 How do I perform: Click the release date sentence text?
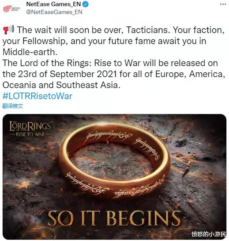(x=114, y=74)
